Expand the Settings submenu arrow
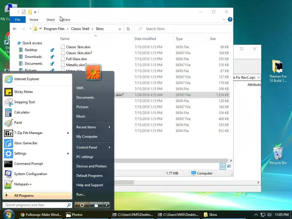Image resolution: width=292 pixels, height=219 pixels. pos(68,153)
